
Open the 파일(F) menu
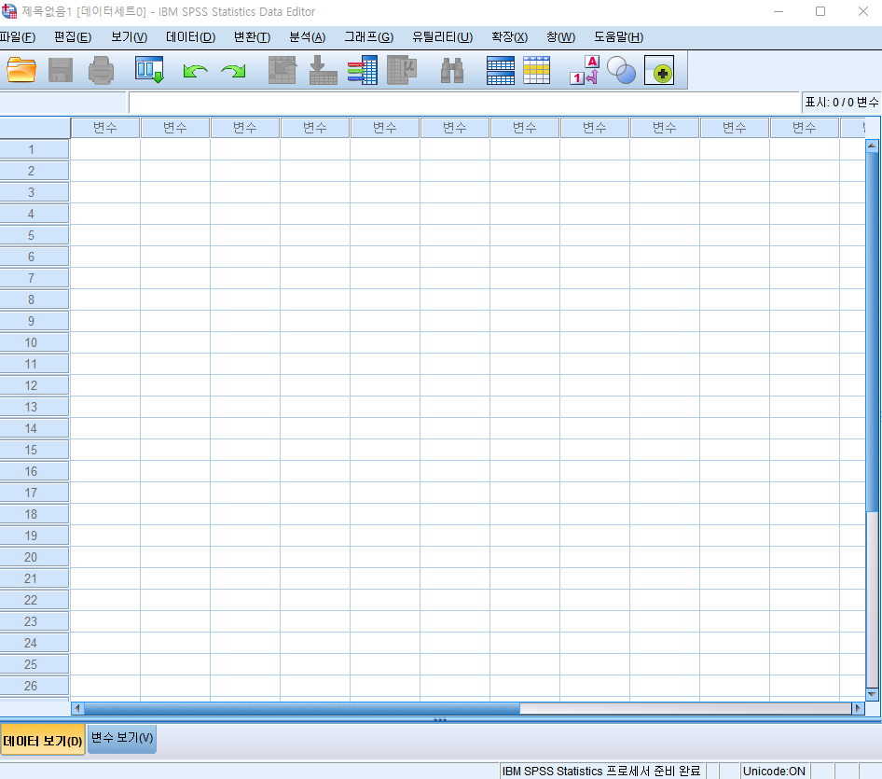coord(18,37)
